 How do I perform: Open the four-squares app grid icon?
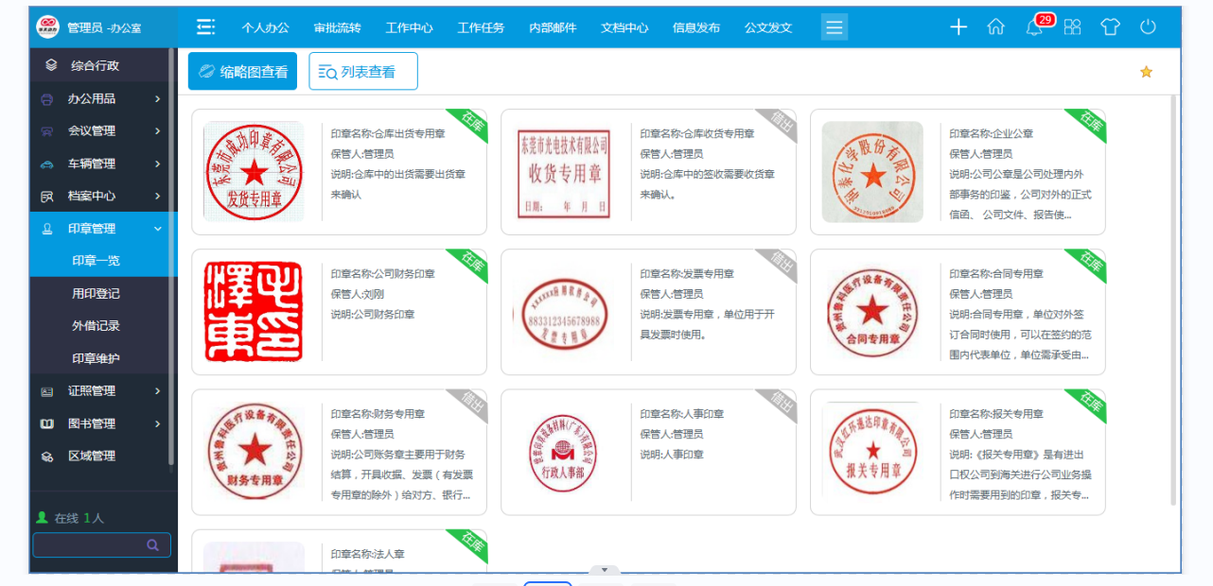coord(1072,27)
